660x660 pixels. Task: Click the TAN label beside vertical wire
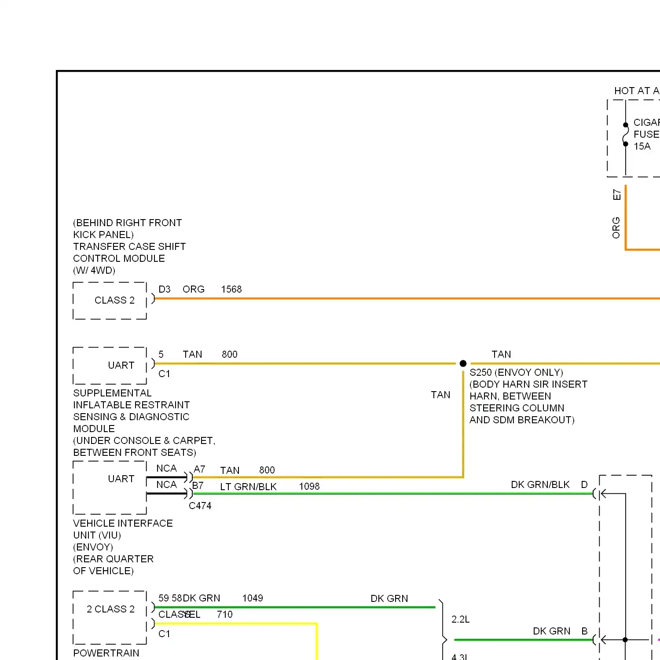pyautogui.click(x=440, y=395)
